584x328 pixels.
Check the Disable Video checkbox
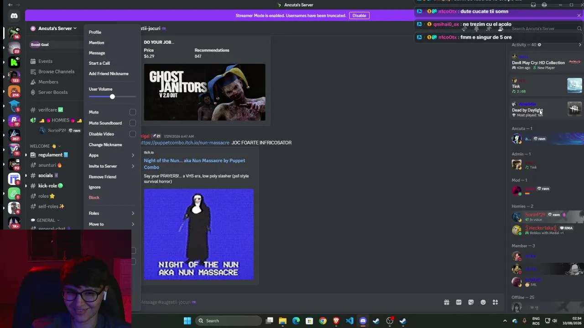coord(132,134)
